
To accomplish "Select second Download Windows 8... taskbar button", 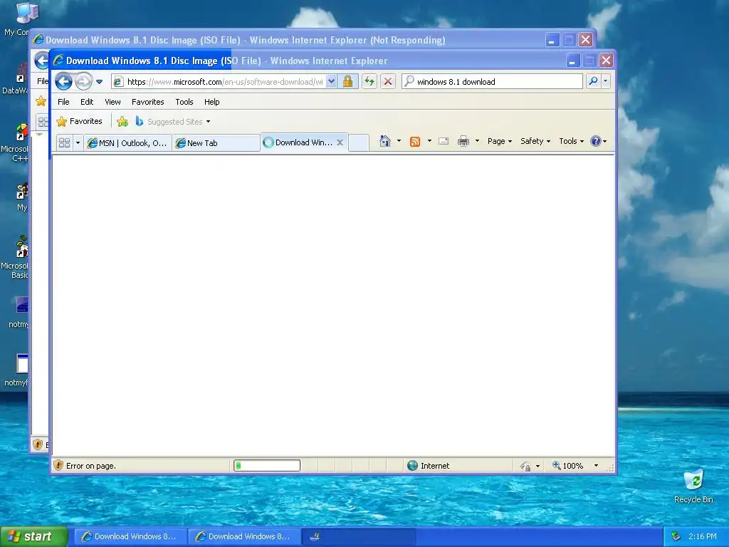I will tap(245, 536).
